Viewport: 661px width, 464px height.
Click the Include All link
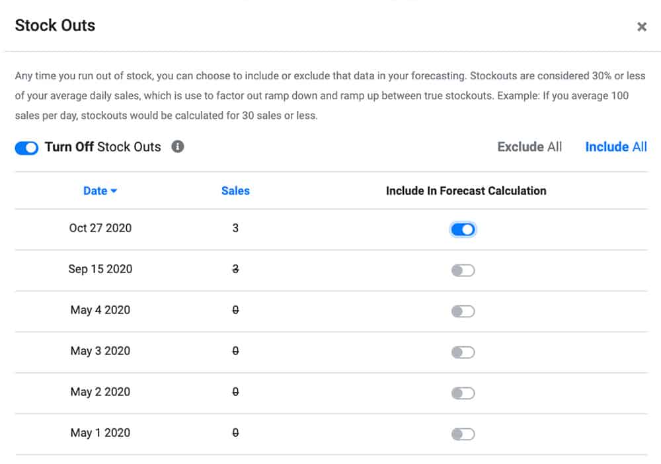(616, 147)
